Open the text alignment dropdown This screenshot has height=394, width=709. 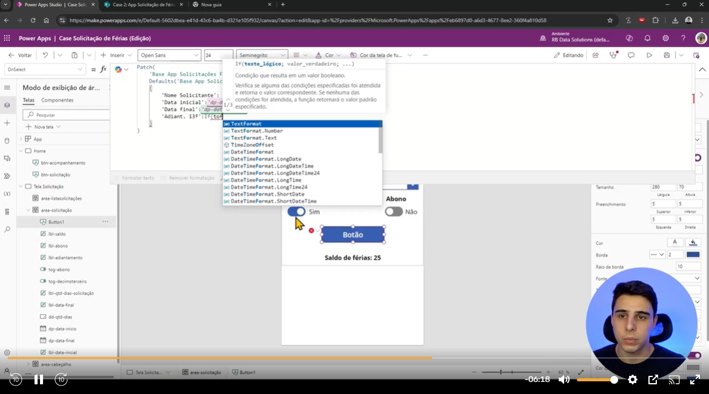[300, 55]
